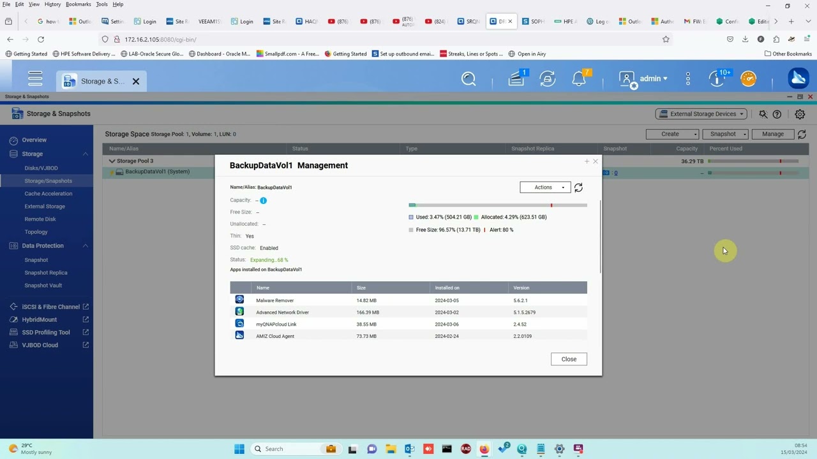Screen dimensions: 817x459
Task: Open the admin user dropdown
Action: point(643,78)
